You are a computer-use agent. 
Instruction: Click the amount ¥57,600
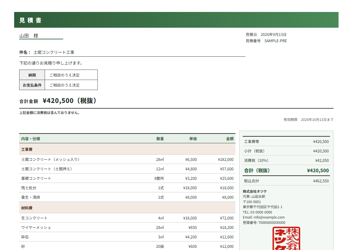click(x=227, y=169)
